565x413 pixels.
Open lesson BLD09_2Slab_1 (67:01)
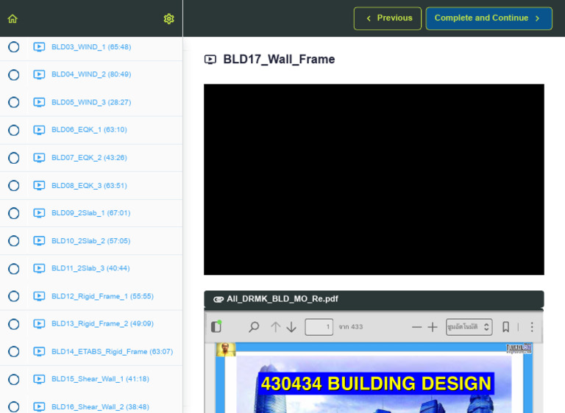pyautogui.click(x=90, y=213)
